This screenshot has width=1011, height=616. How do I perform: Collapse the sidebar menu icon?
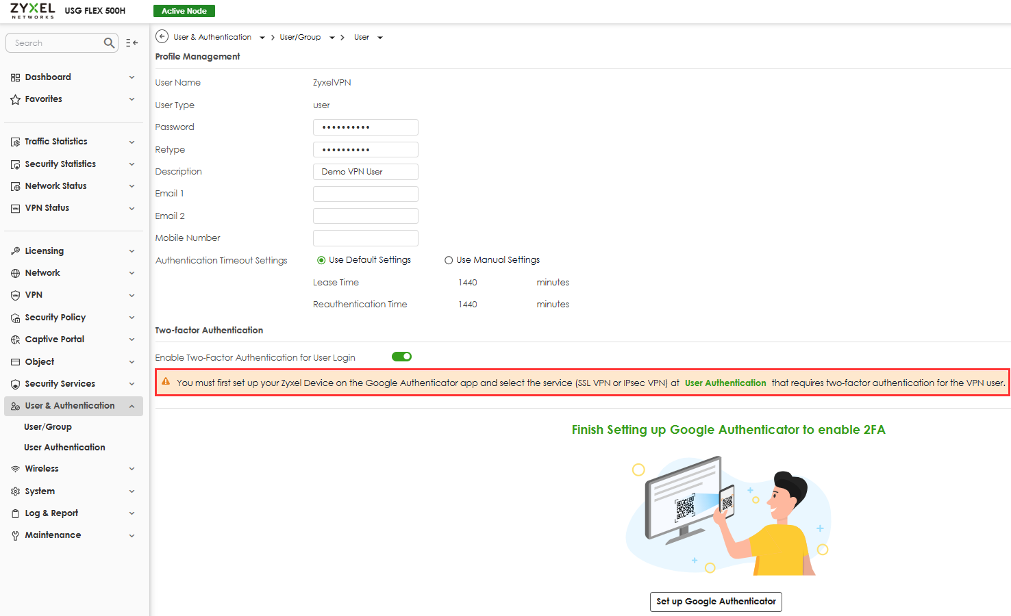pos(132,43)
